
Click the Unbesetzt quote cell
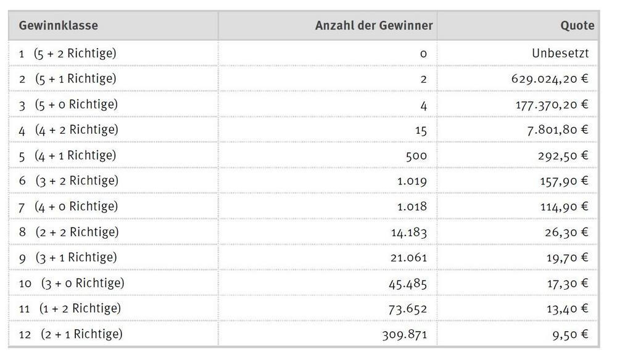point(560,53)
